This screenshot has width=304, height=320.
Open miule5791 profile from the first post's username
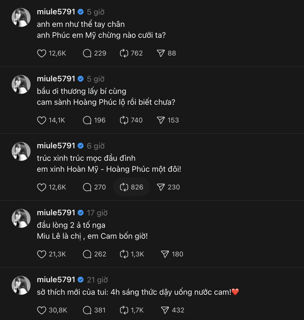coord(56,12)
